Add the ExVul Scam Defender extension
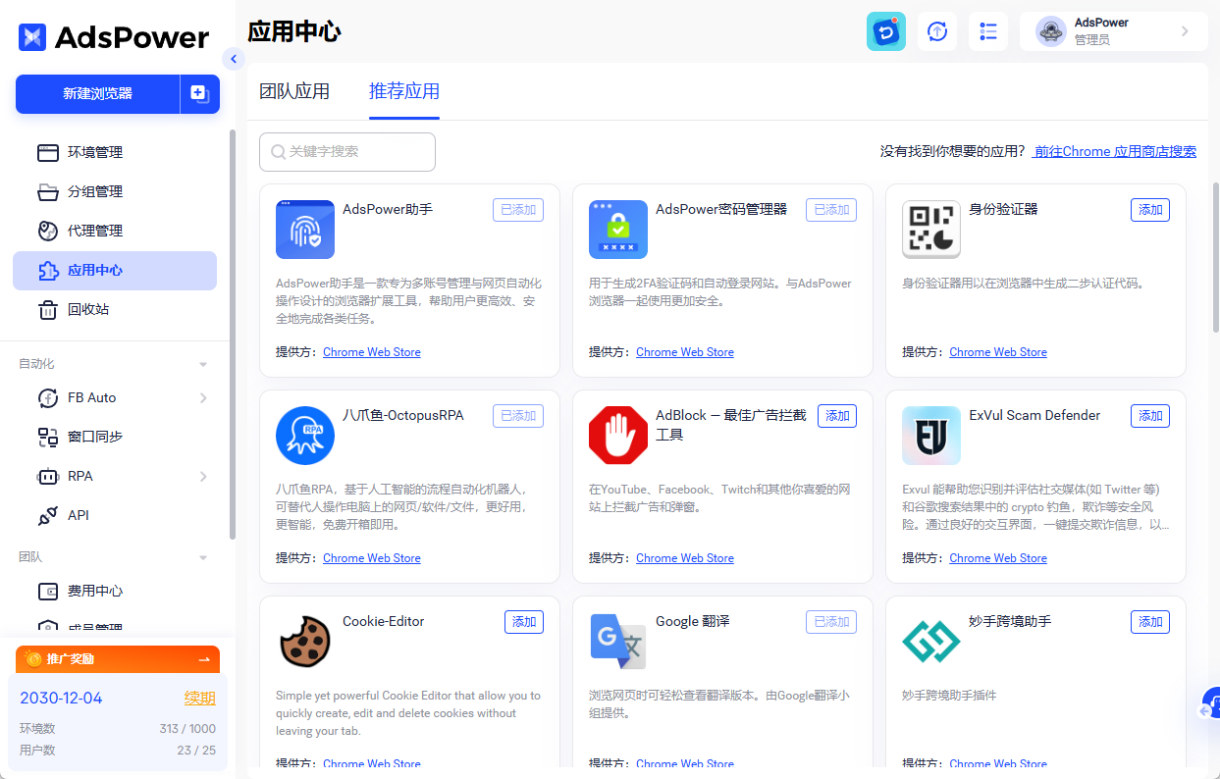Image resolution: width=1220 pixels, height=779 pixels. tap(1150, 416)
